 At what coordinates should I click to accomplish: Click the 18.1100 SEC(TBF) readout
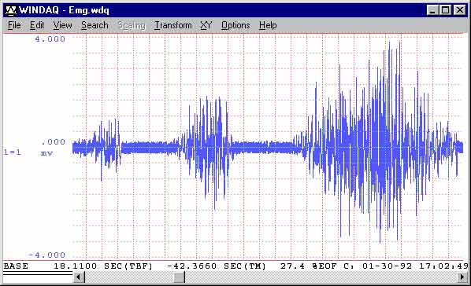point(103,266)
